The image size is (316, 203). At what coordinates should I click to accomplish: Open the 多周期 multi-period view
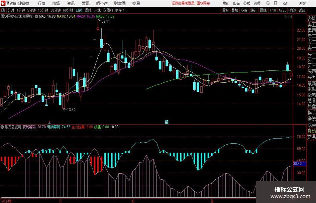(x=108, y=10)
